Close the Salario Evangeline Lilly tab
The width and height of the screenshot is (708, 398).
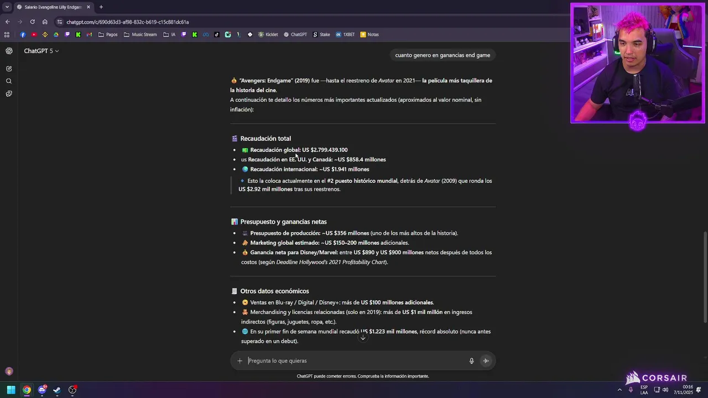pos(88,7)
